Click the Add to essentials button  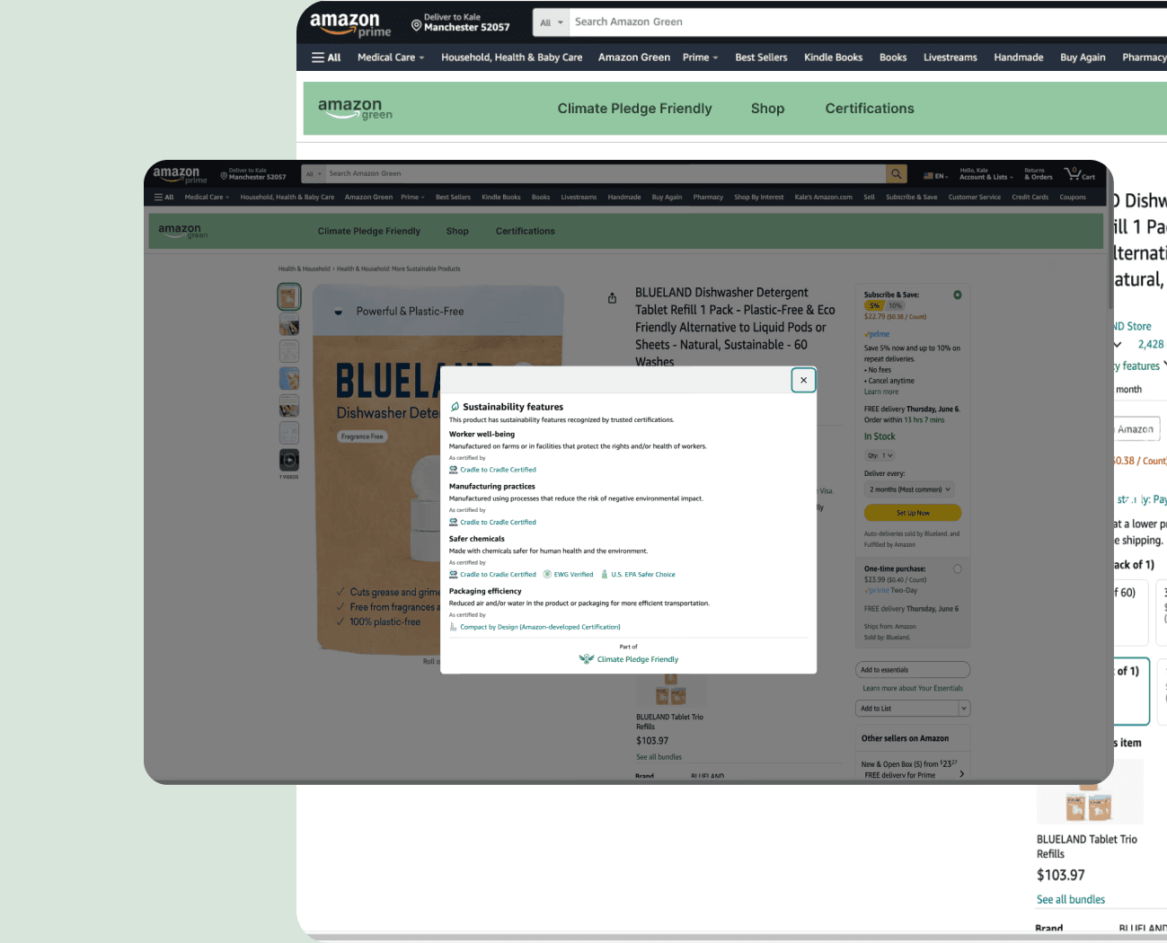tap(914, 670)
